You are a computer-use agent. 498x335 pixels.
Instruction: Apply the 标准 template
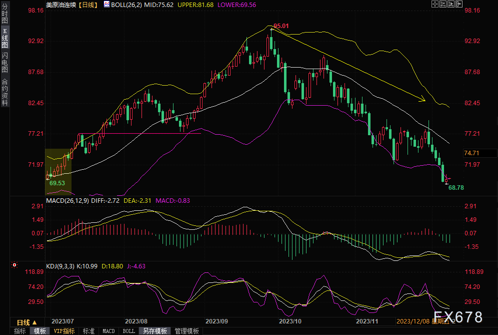[88, 331]
